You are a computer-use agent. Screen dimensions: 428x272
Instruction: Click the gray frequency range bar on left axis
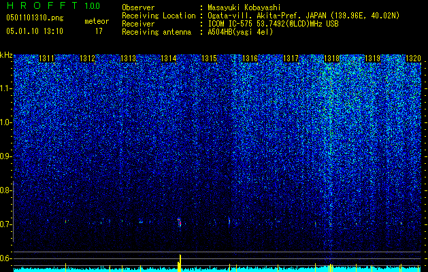pyautogui.click(x=14, y=211)
